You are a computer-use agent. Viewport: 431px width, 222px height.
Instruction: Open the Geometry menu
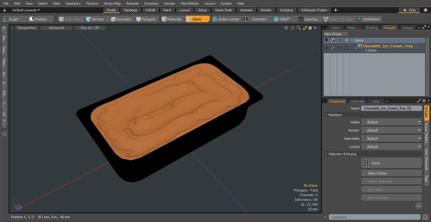[x=73, y=3]
